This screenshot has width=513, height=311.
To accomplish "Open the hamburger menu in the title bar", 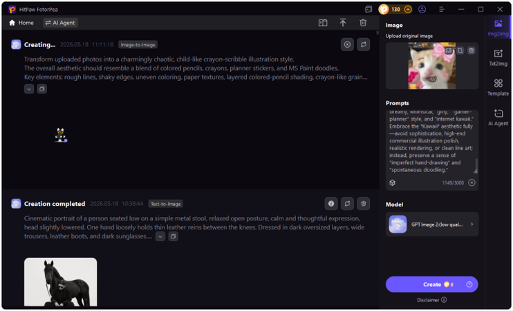I will click(x=442, y=10).
